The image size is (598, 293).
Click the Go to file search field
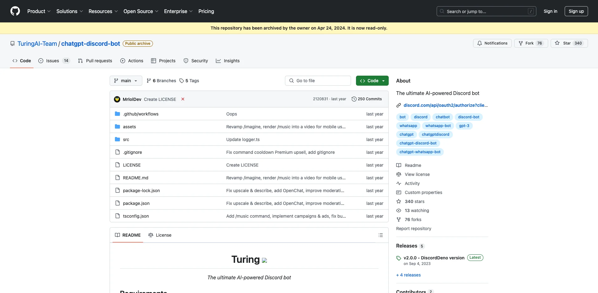[318, 81]
